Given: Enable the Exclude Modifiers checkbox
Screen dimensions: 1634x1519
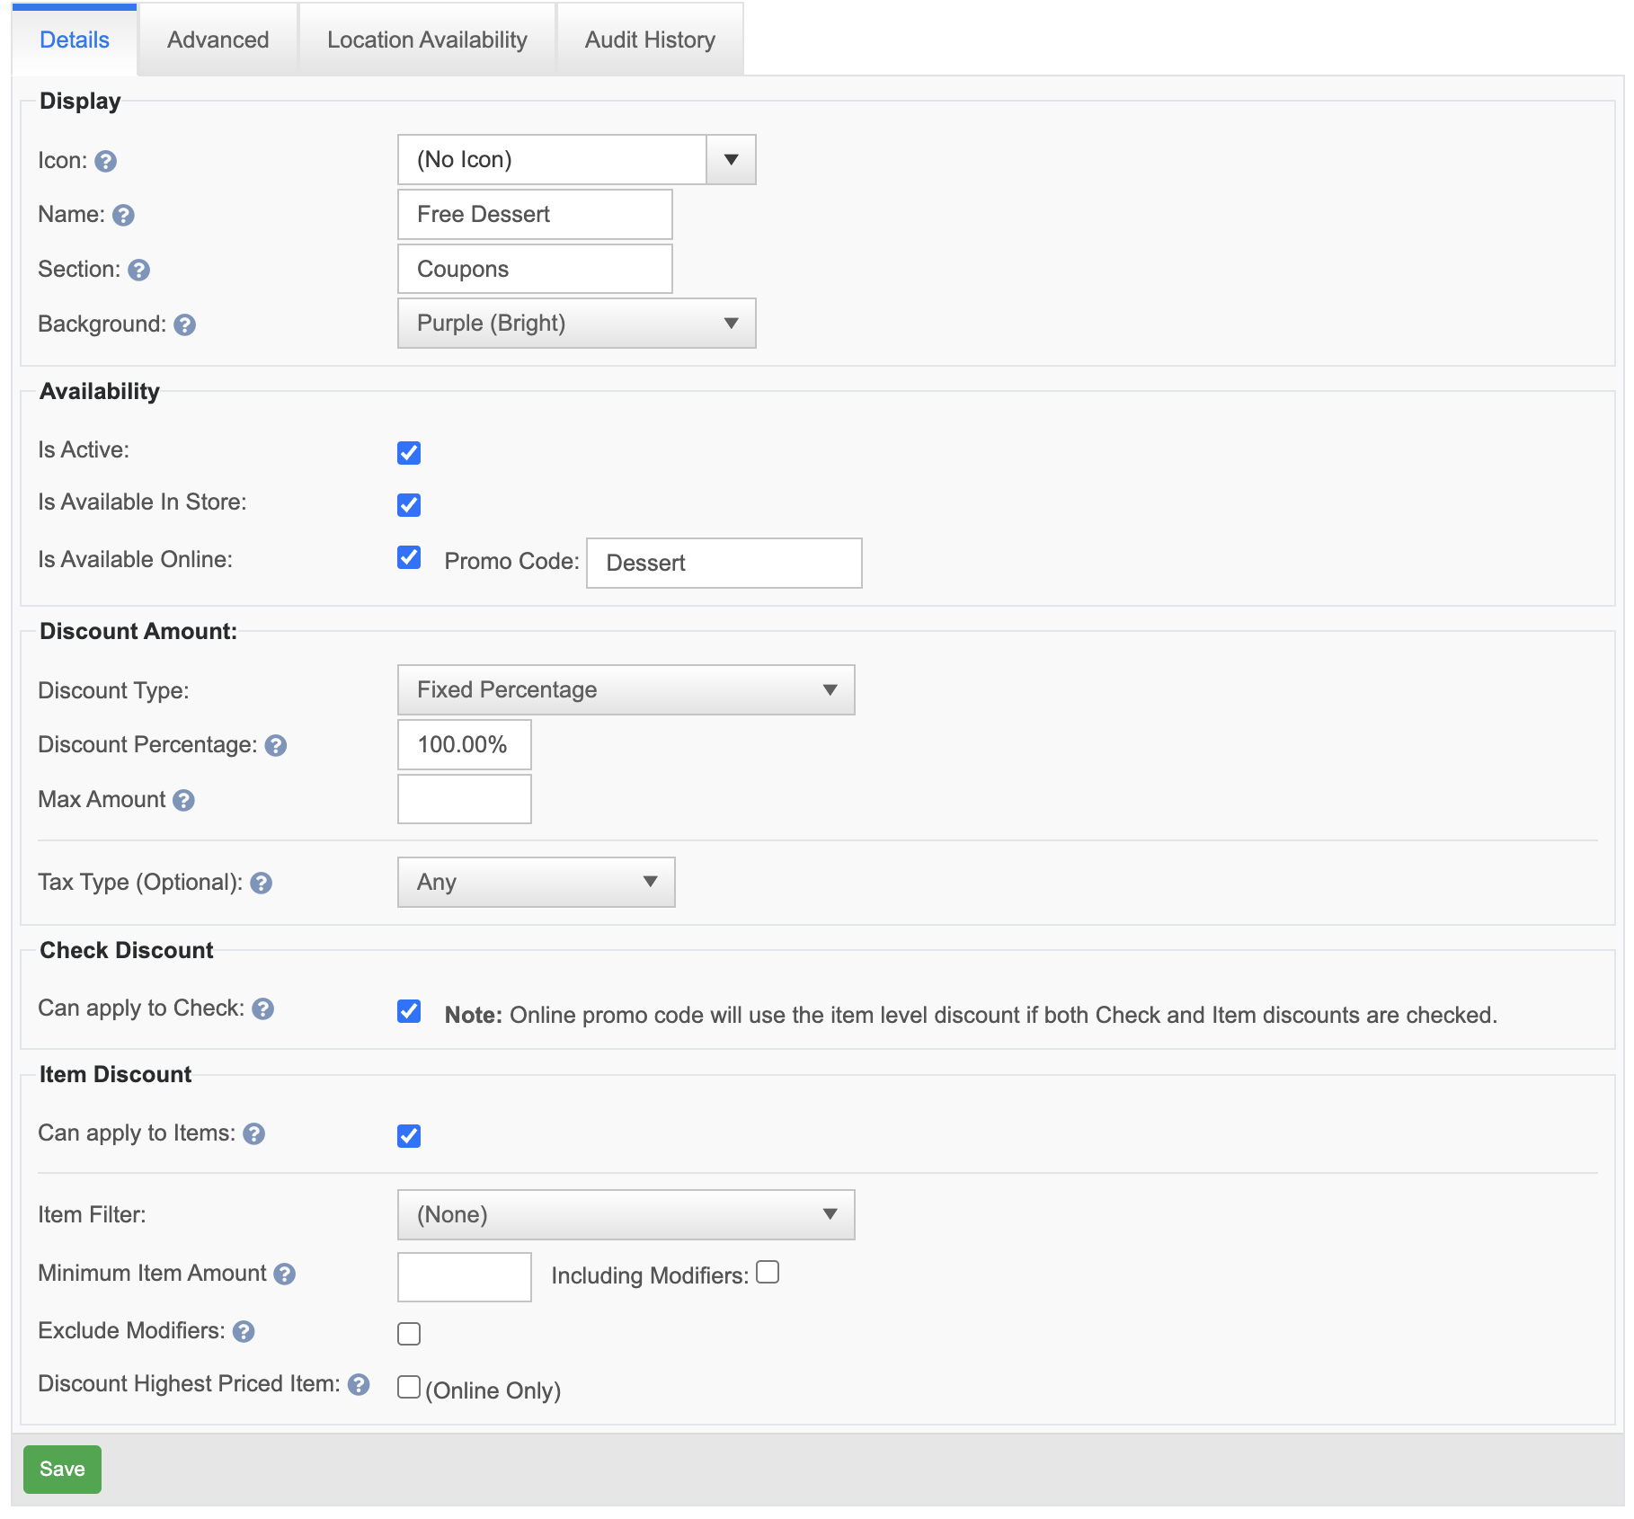Looking at the screenshot, I should pyautogui.click(x=409, y=1334).
